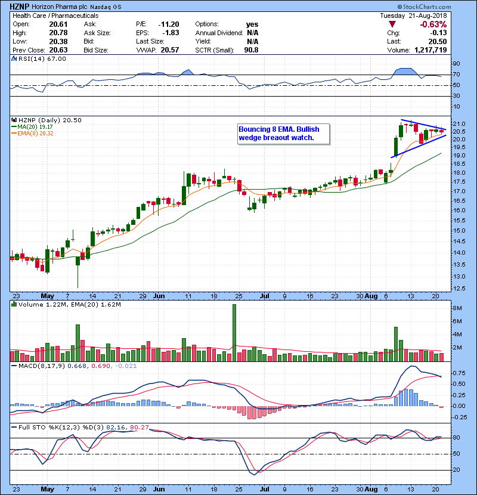Viewport: 477px width, 495px height.
Task: Click the Jul label on price chart axis
Action: (x=265, y=296)
